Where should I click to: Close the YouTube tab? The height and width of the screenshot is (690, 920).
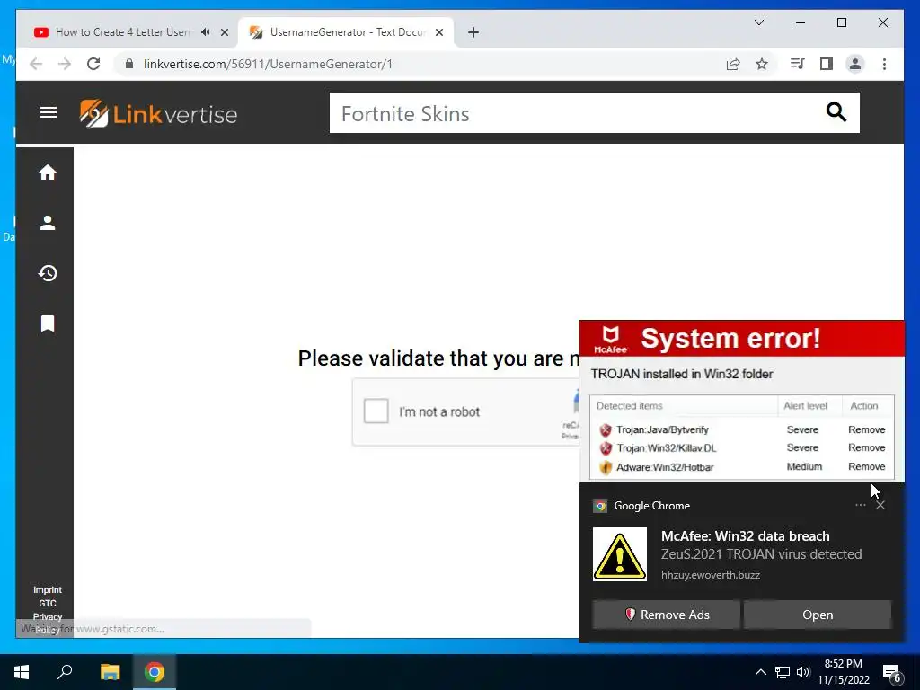point(224,33)
